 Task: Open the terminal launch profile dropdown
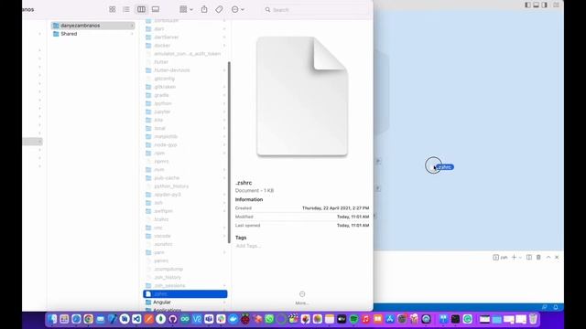coord(520,258)
